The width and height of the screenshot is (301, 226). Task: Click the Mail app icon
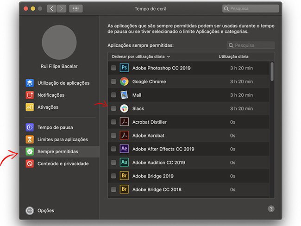(124, 95)
